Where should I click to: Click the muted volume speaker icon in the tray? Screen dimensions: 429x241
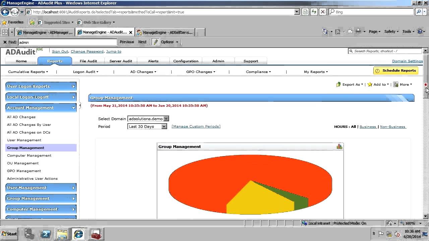click(397, 234)
